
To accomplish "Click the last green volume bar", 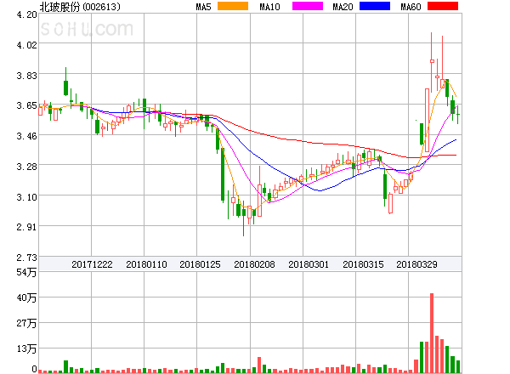I will (x=458, y=366).
